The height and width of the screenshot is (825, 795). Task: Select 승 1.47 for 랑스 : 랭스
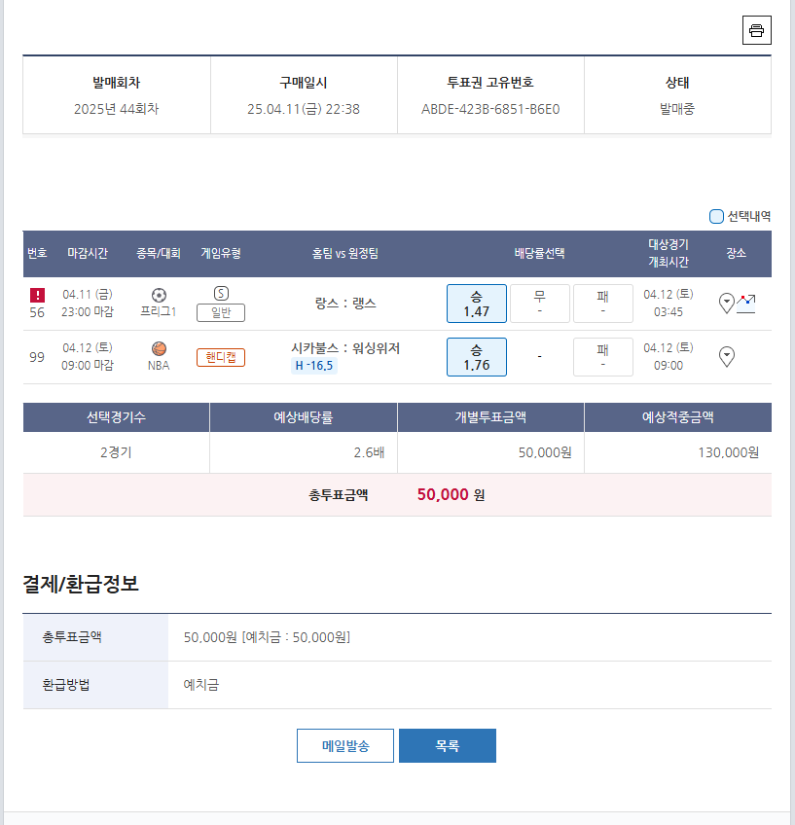pos(476,303)
